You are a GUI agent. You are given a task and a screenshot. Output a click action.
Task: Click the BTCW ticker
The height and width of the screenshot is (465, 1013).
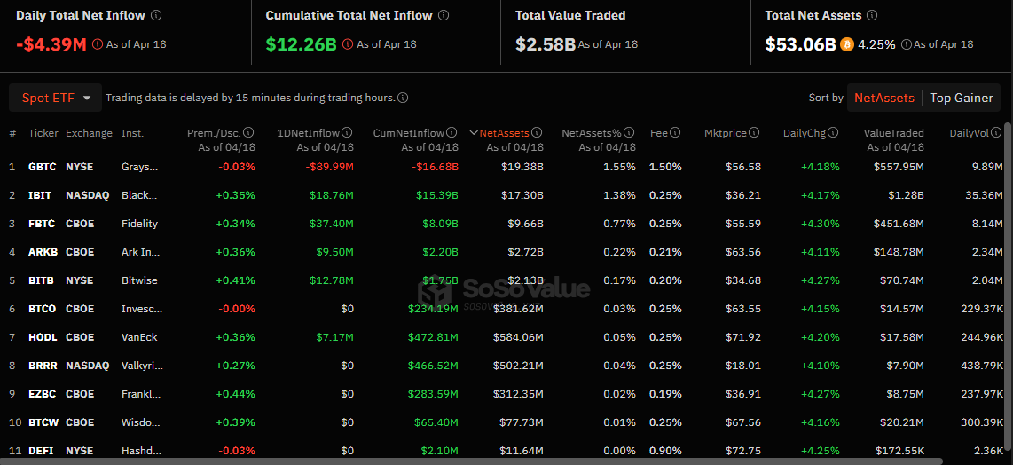[43, 422]
